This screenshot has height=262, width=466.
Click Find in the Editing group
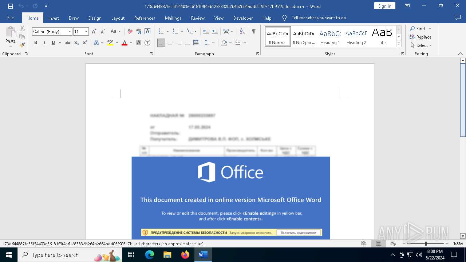417,29
